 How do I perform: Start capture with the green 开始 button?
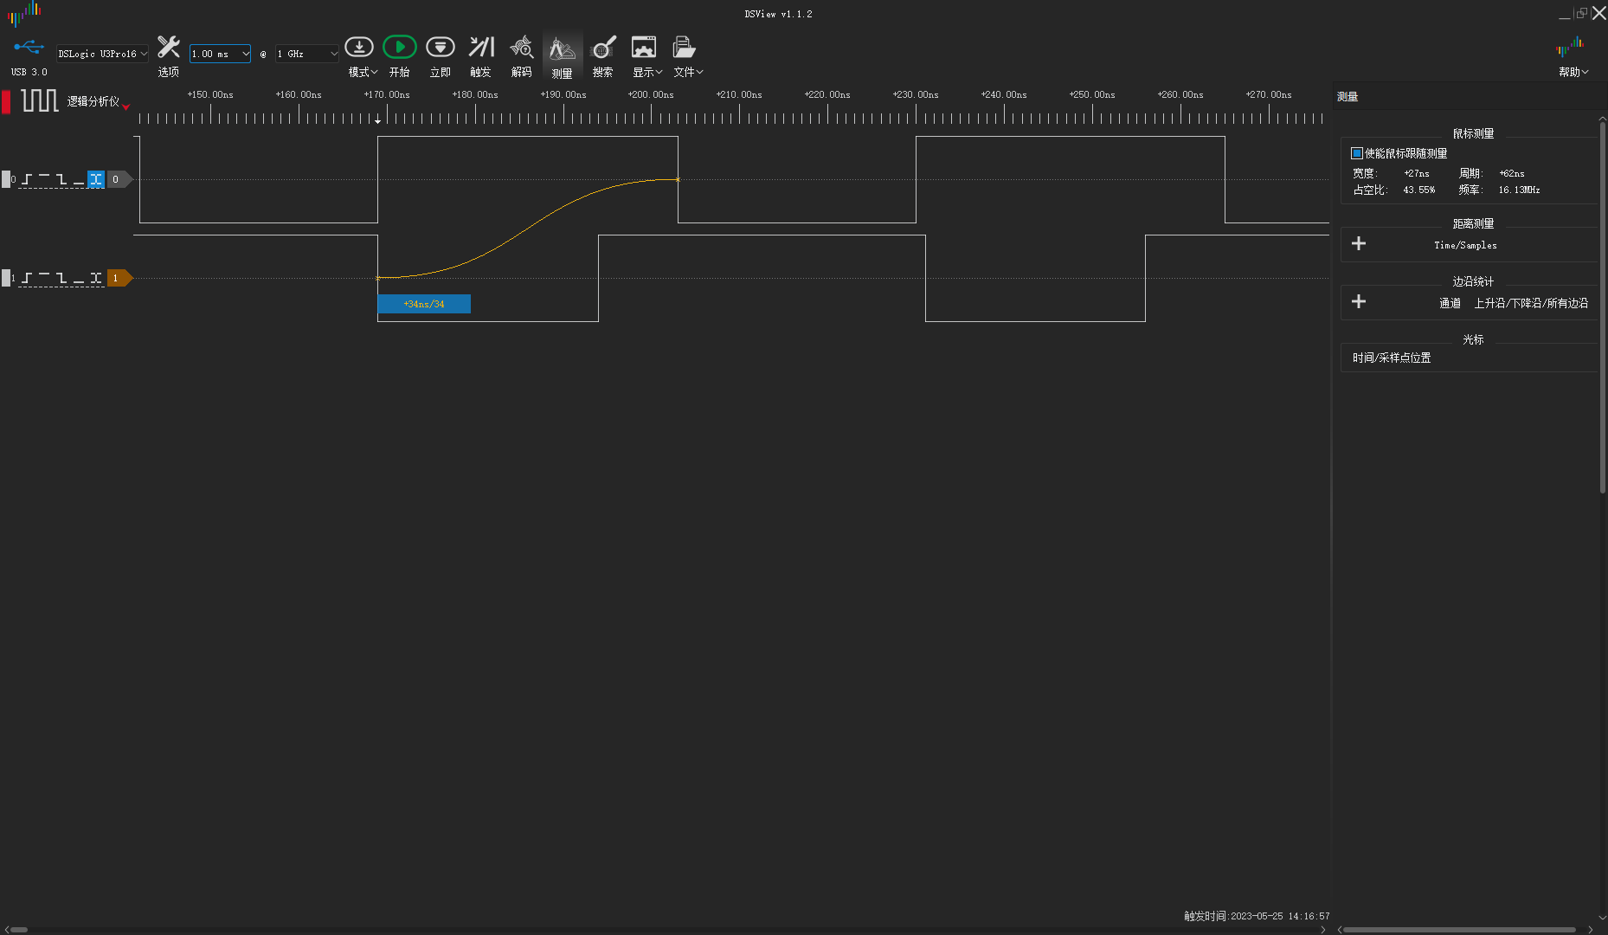tap(399, 47)
